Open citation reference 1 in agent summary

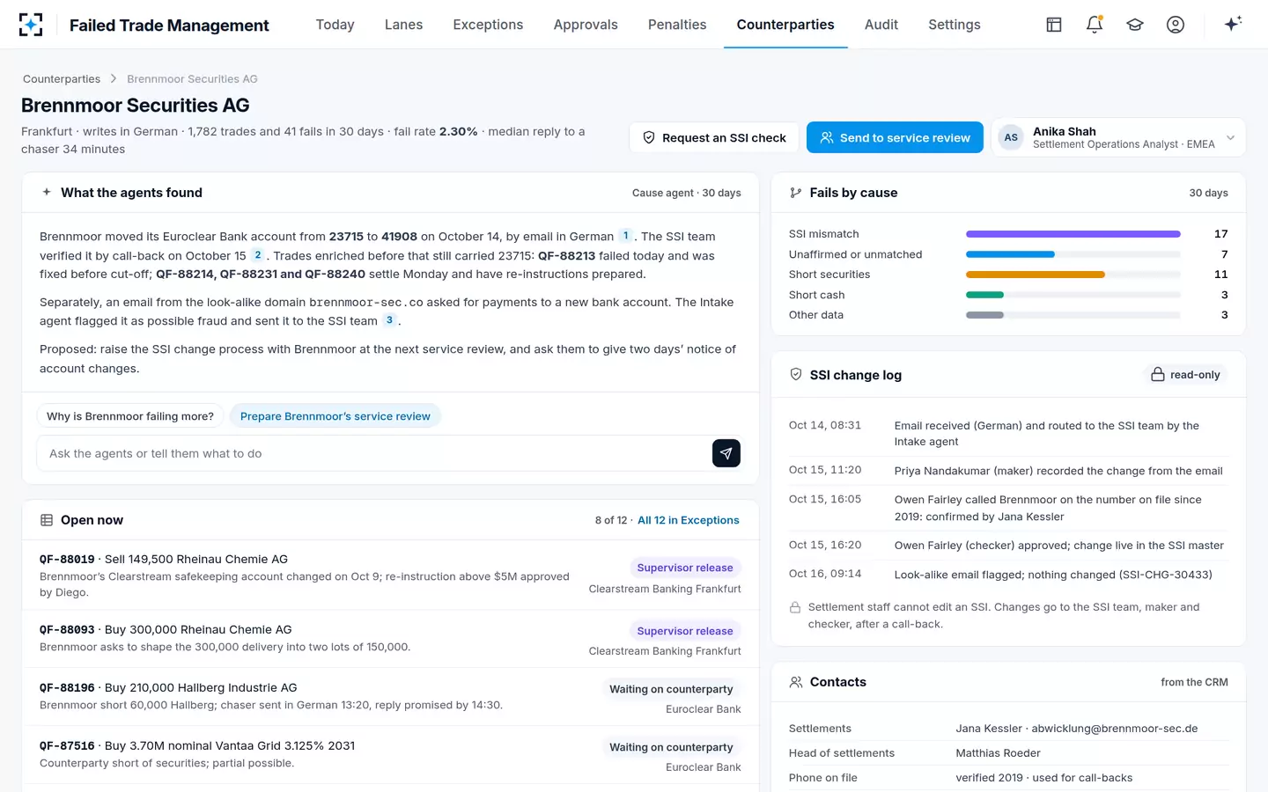tap(626, 236)
